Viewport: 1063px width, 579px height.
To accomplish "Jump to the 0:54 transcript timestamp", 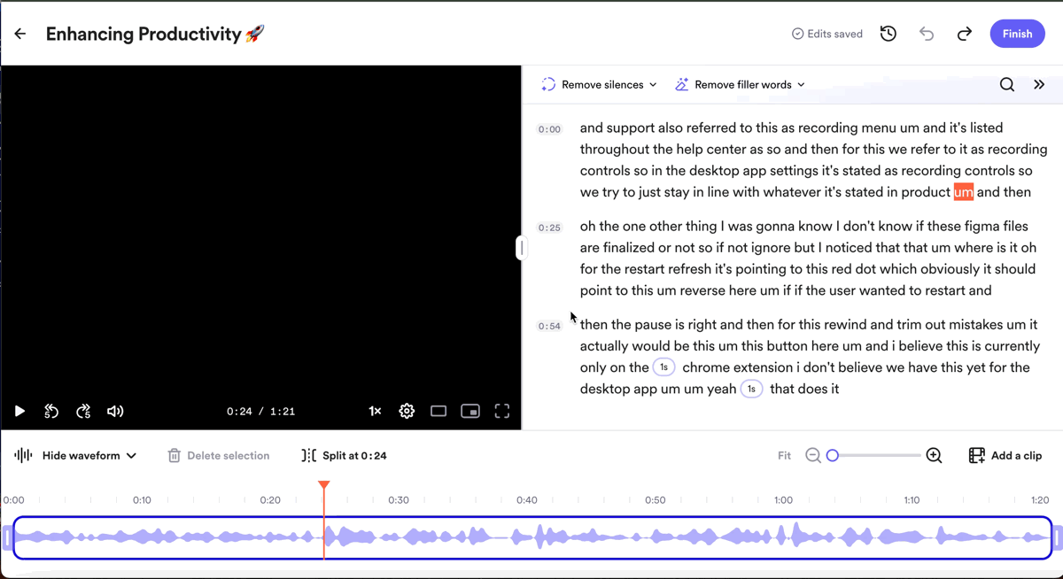I will (x=549, y=326).
